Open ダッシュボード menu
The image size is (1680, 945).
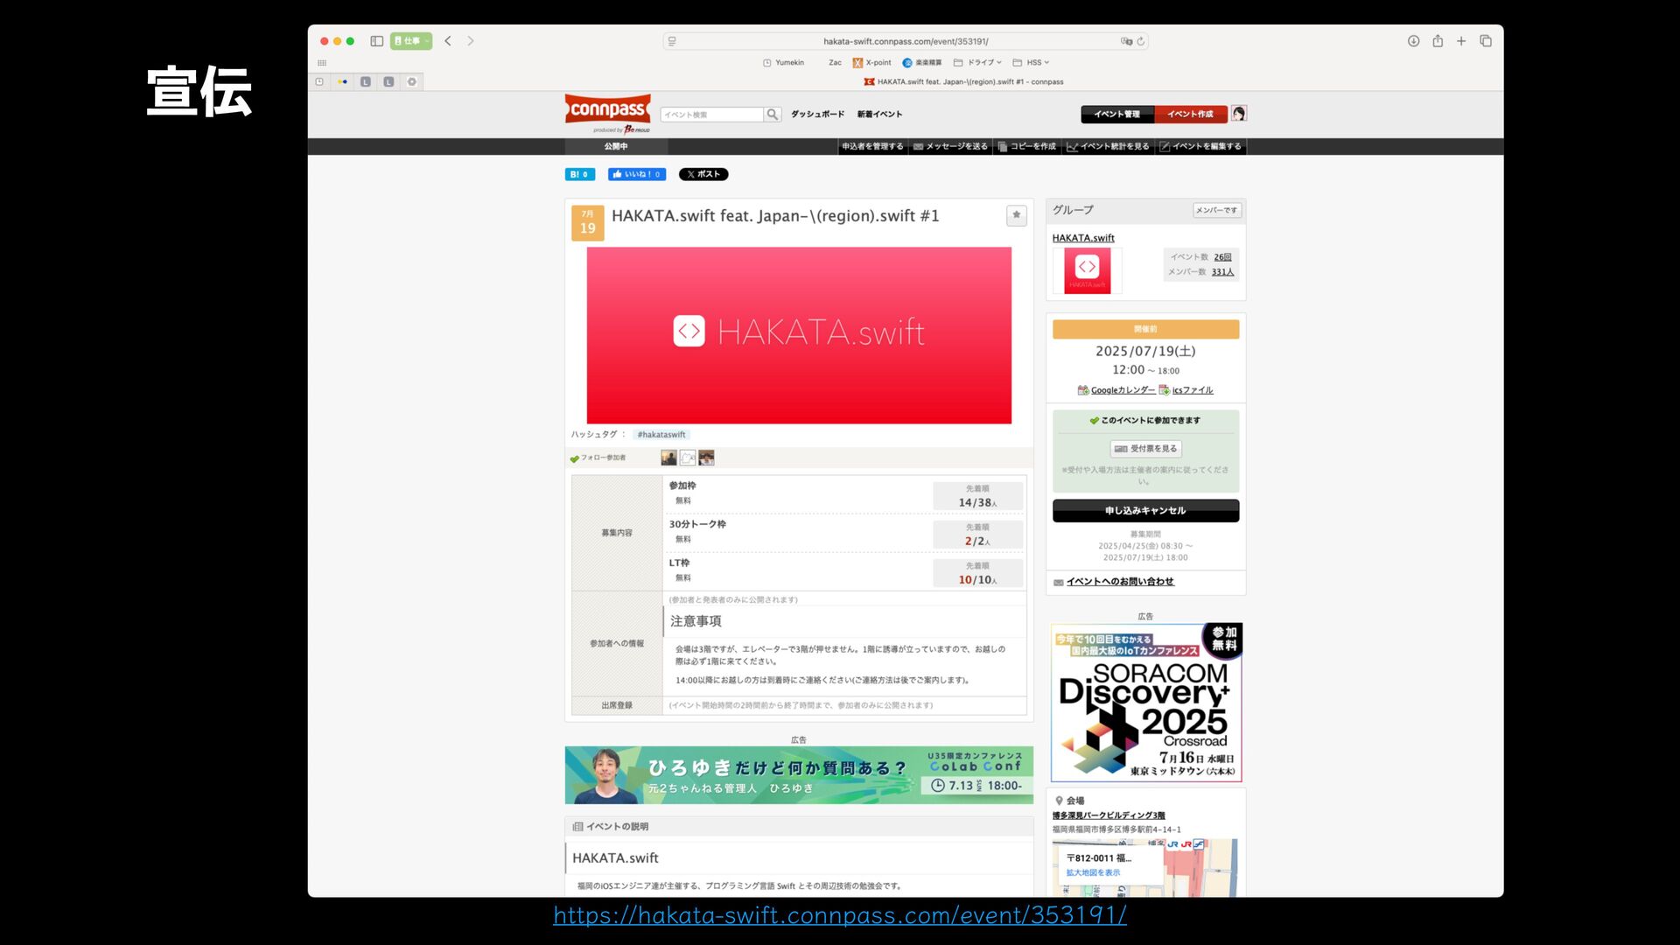coord(818,115)
